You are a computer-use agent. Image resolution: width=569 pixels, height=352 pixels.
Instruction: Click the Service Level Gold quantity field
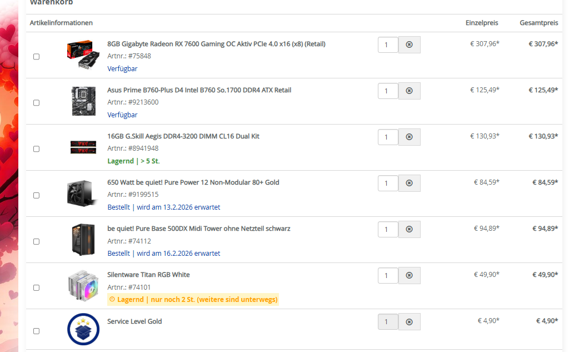388,322
